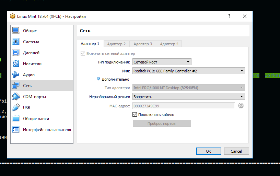Open COM-порты category text label
Viewport: 280px width, 176px height.
[34, 97]
